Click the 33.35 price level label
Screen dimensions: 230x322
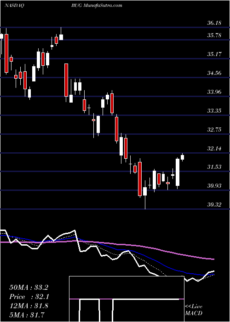click(x=214, y=111)
